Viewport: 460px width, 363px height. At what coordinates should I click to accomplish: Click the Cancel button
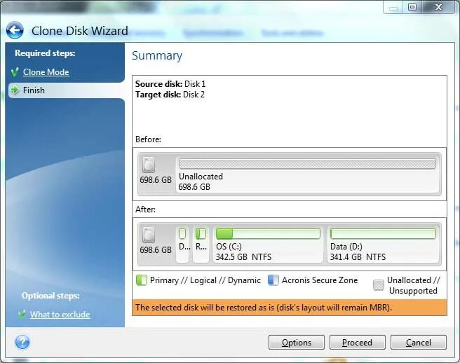coord(419,343)
